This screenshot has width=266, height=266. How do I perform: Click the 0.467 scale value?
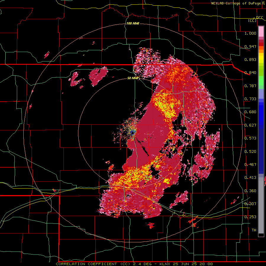pyautogui.click(x=250, y=165)
